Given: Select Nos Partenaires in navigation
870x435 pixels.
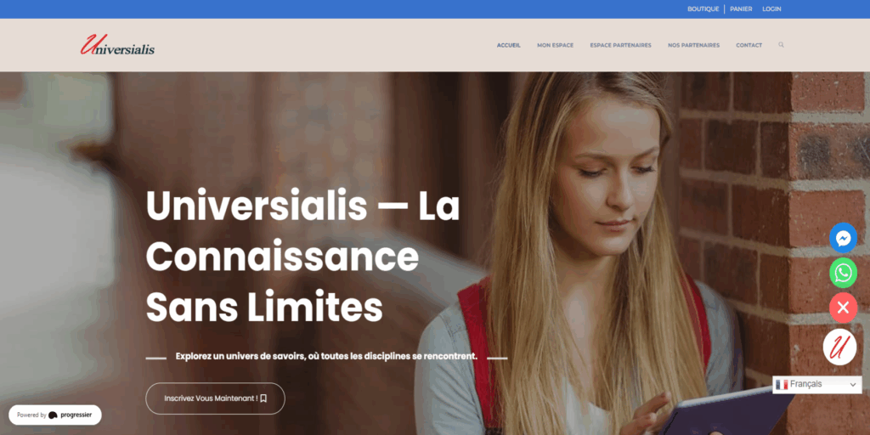Looking at the screenshot, I should pos(693,46).
